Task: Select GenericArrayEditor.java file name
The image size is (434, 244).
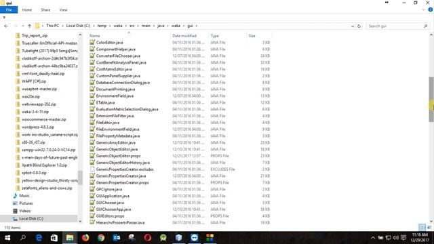Action: [116, 143]
